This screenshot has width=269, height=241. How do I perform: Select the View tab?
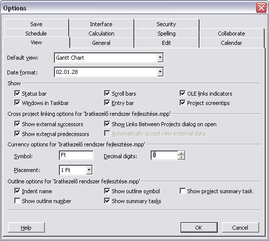tap(36, 42)
